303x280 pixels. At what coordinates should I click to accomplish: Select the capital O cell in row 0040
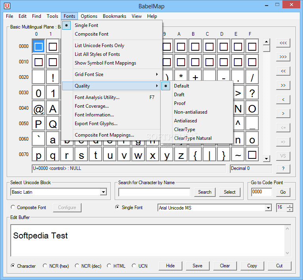click(x=252, y=109)
